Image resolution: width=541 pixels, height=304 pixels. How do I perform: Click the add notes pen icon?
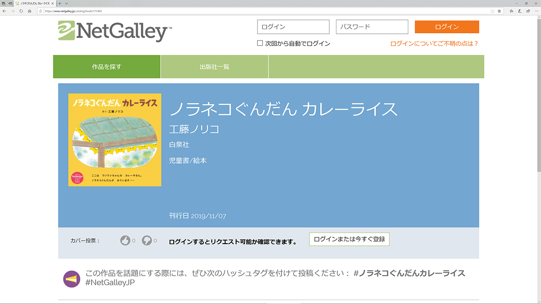coord(520,11)
